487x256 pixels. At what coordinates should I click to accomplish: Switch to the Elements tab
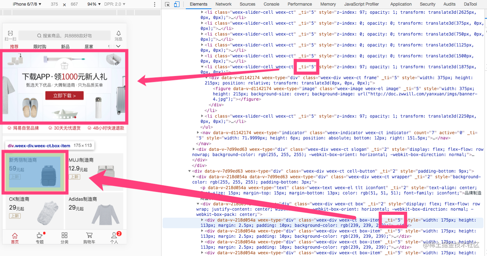click(198, 4)
